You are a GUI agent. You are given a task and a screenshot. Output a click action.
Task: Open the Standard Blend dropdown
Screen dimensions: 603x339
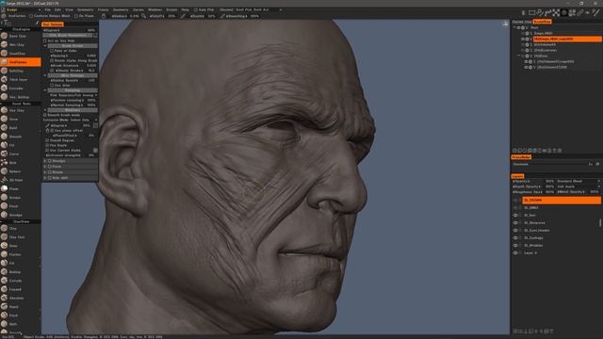tap(578, 181)
